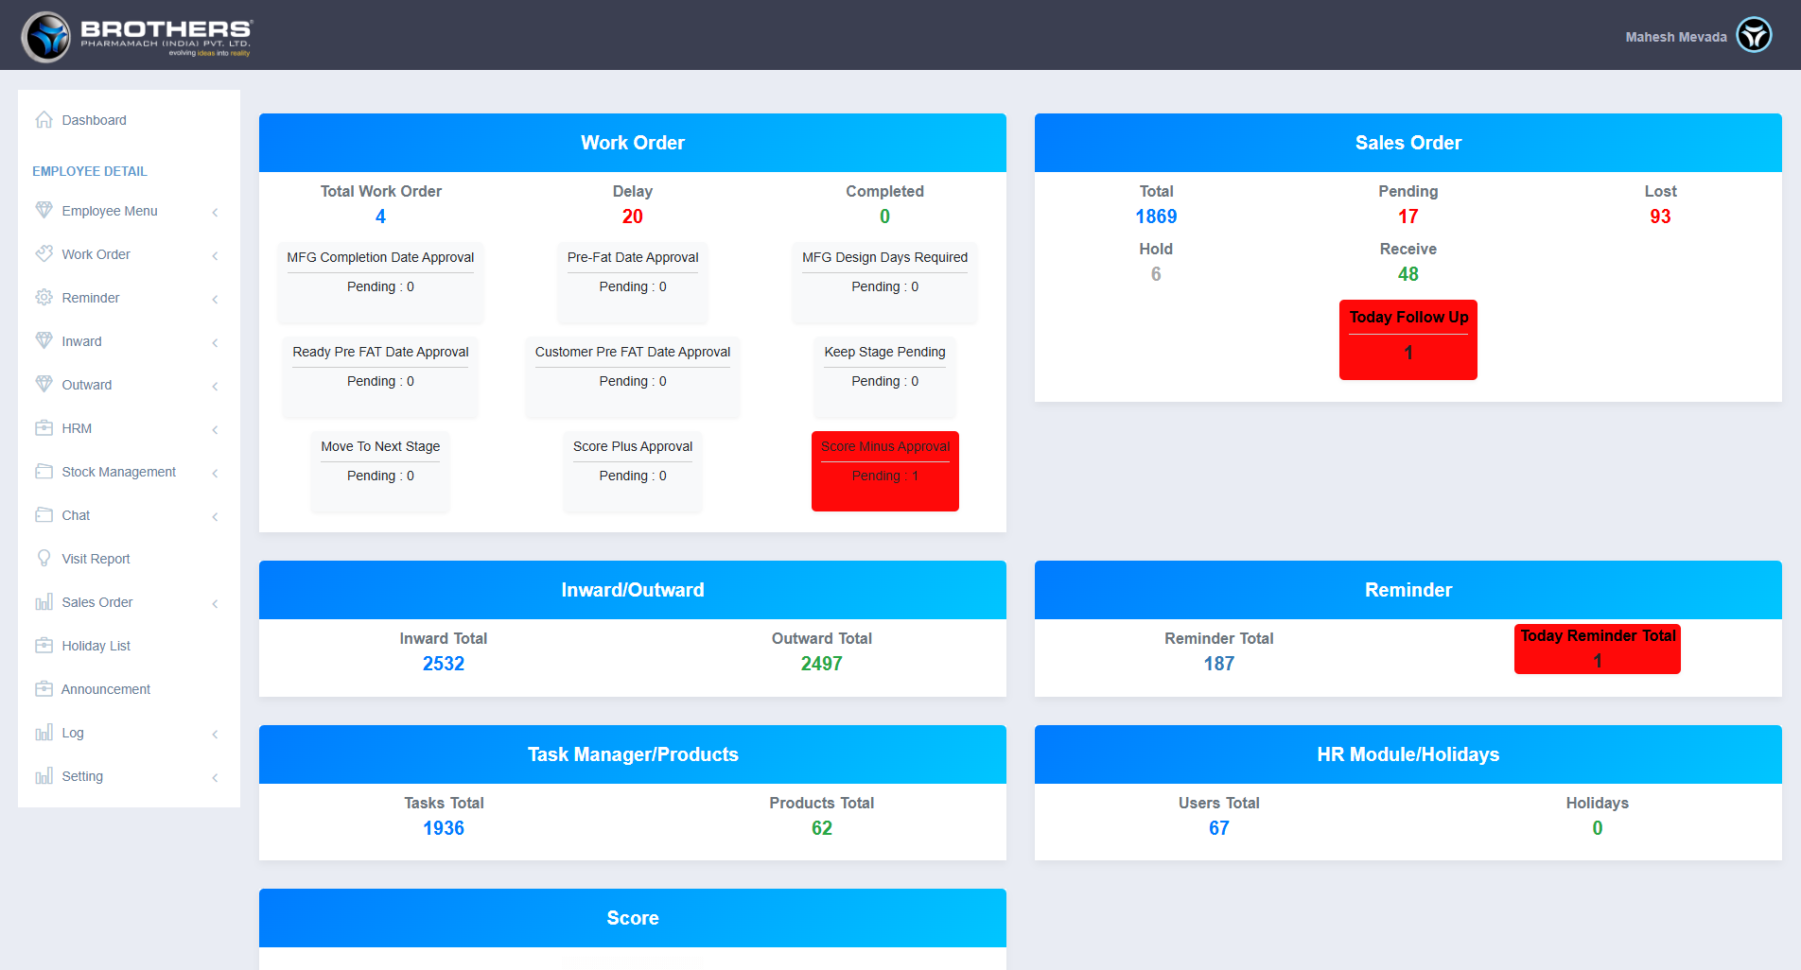This screenshot has height=970, width=1801.
Task: Open the Announcement menu item
Action: pyautogui.click(x=105, y=689)
